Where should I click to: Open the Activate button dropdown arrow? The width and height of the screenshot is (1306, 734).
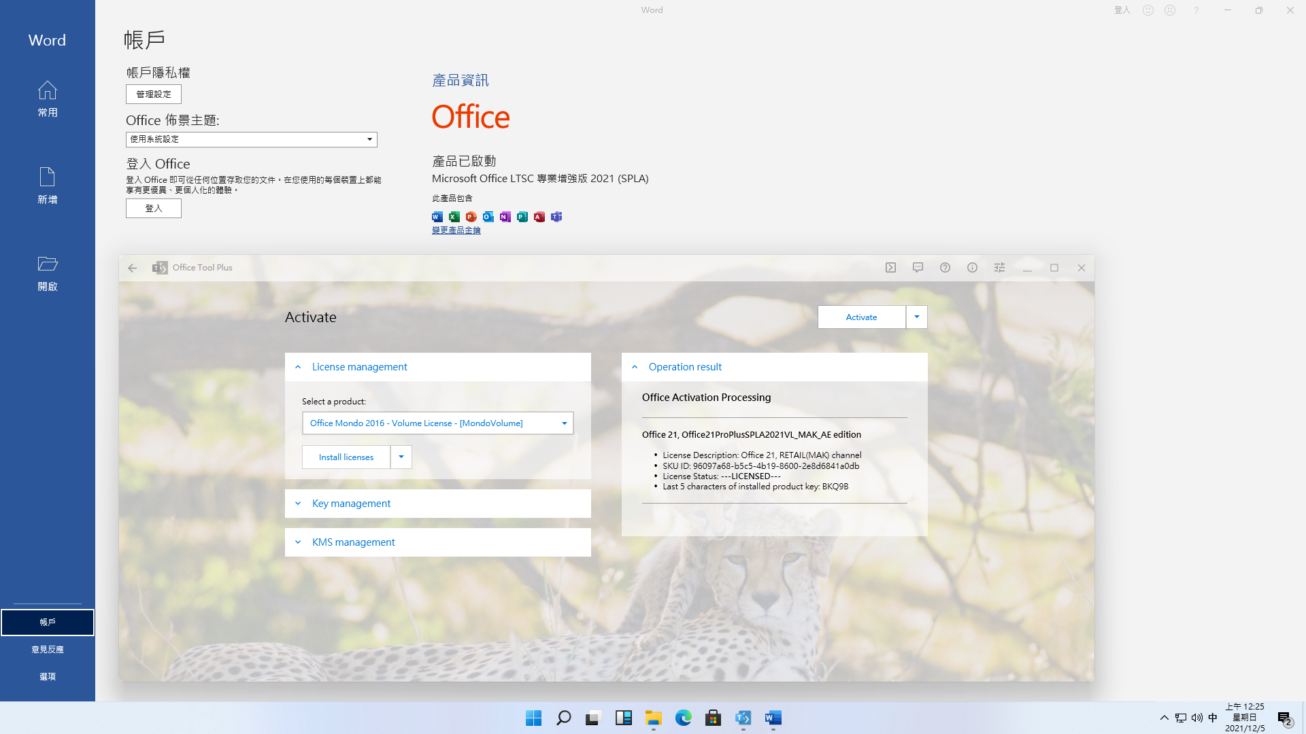coord(917,317)
